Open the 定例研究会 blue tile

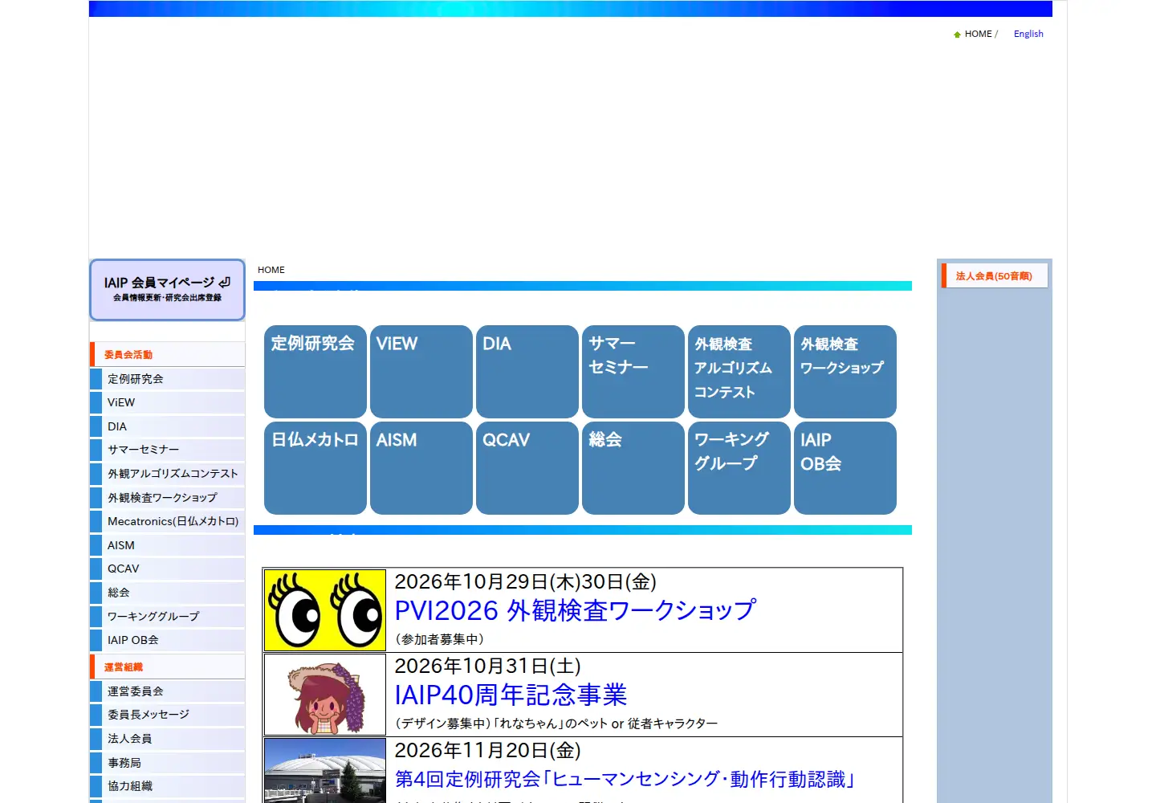click(x=315, y=371)
